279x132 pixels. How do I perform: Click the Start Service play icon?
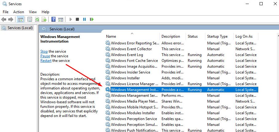pyautogui.click(x=71, y=19)
